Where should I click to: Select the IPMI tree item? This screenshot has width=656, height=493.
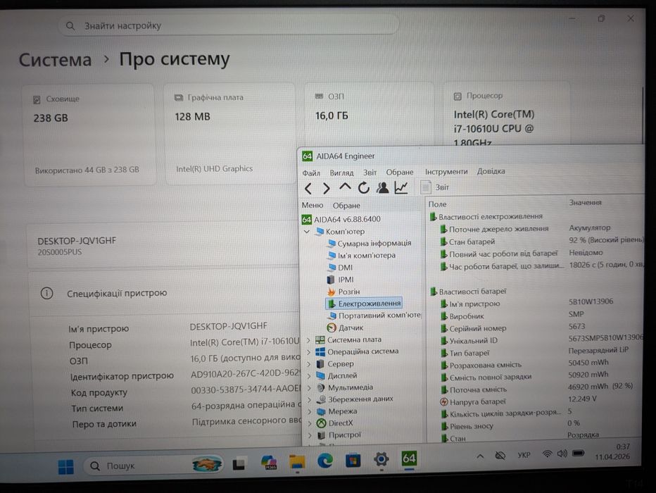point(341,280)
